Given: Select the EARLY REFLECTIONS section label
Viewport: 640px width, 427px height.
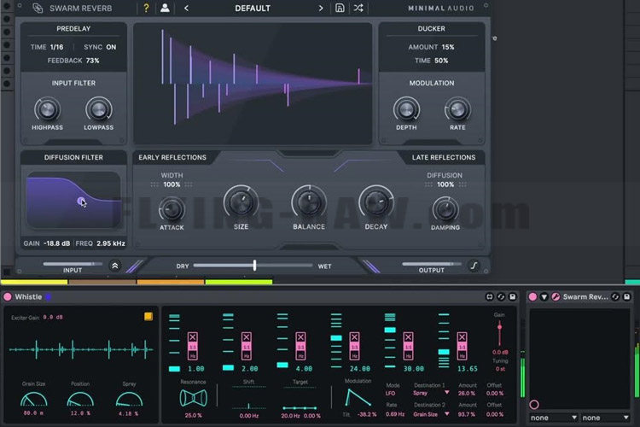Looking at the screenshot, I should tap(172, 157).
